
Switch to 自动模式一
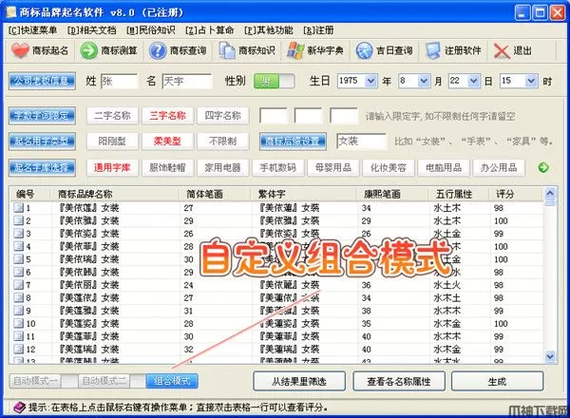[x=35, y=381]
